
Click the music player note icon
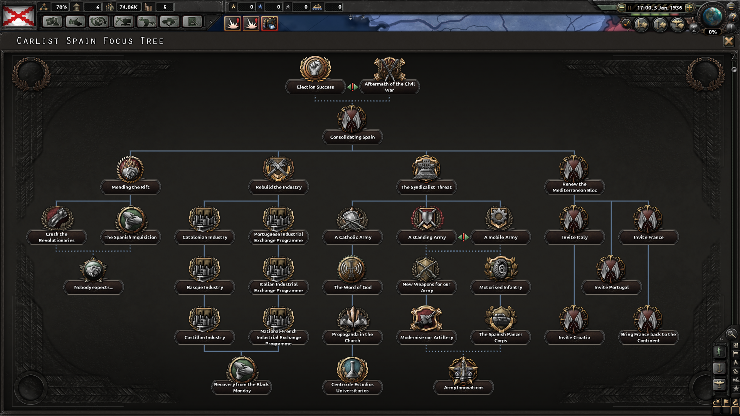[x=626, y=24]
